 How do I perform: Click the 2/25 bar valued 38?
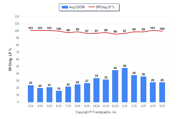point(134,89)
